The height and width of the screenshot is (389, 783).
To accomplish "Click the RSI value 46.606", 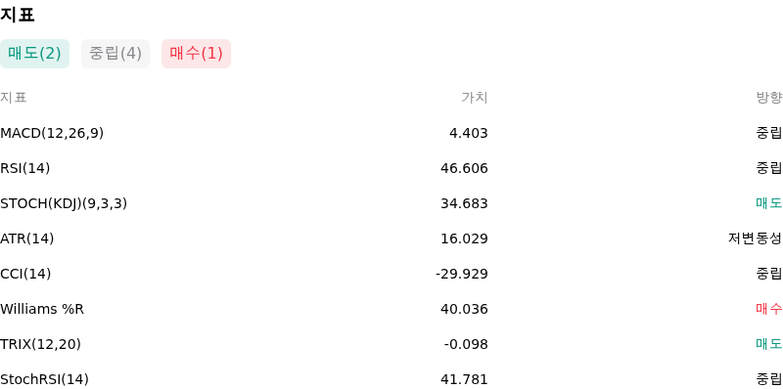I will coord(464,168).
